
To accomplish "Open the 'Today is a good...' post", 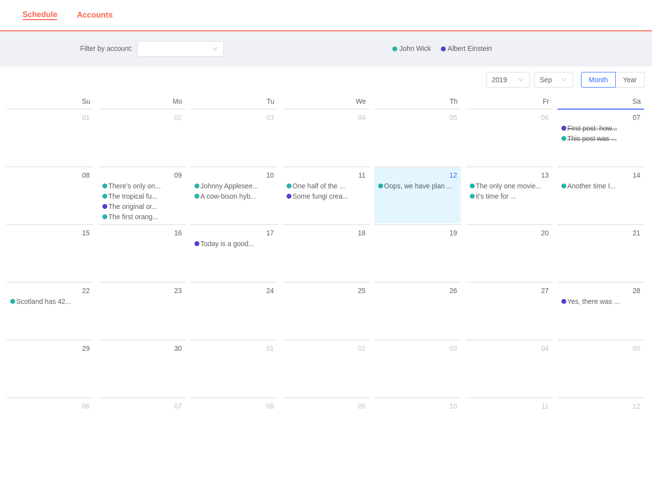I will (224, 244).
